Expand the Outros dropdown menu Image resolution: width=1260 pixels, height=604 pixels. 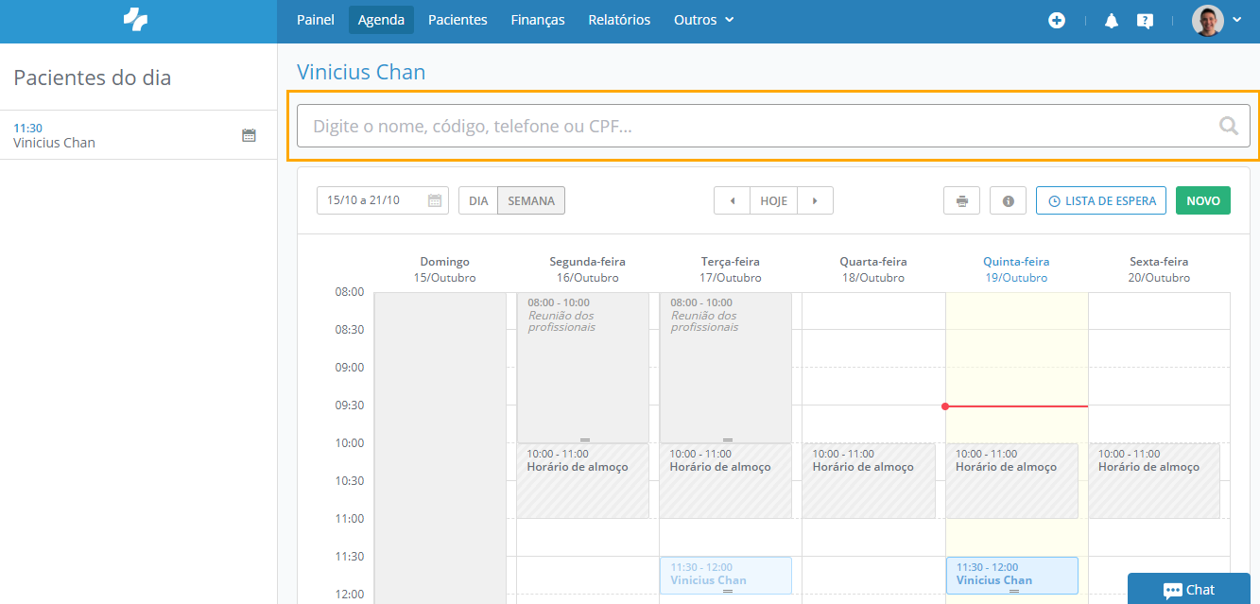(703, 20)
